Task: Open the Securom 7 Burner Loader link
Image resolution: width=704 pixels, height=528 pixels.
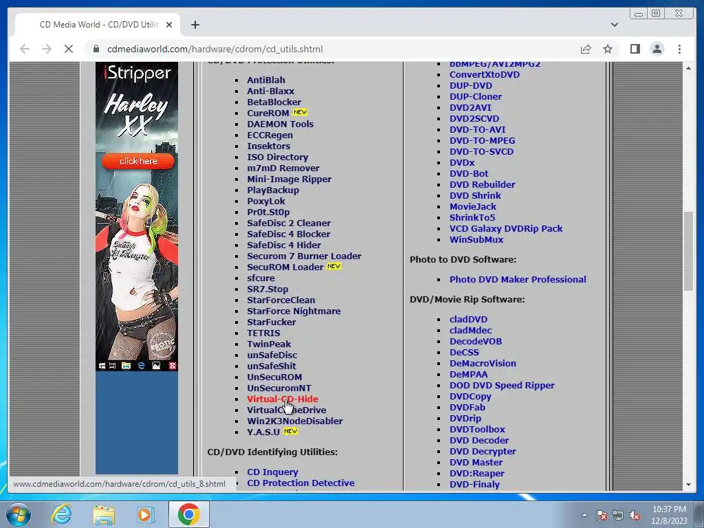Action: (x=304, y=256)
